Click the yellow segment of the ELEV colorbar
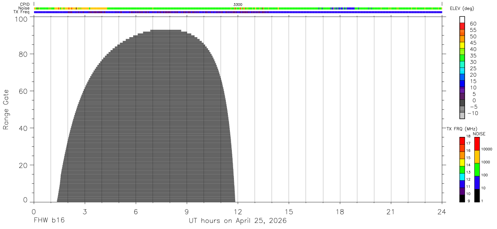 tap(462, 45)
